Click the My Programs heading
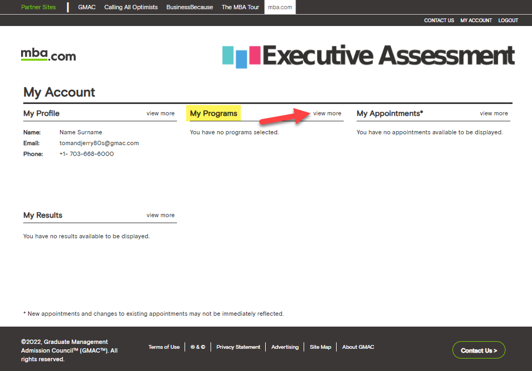Viewport: 532px width, 371px height. 213,113
